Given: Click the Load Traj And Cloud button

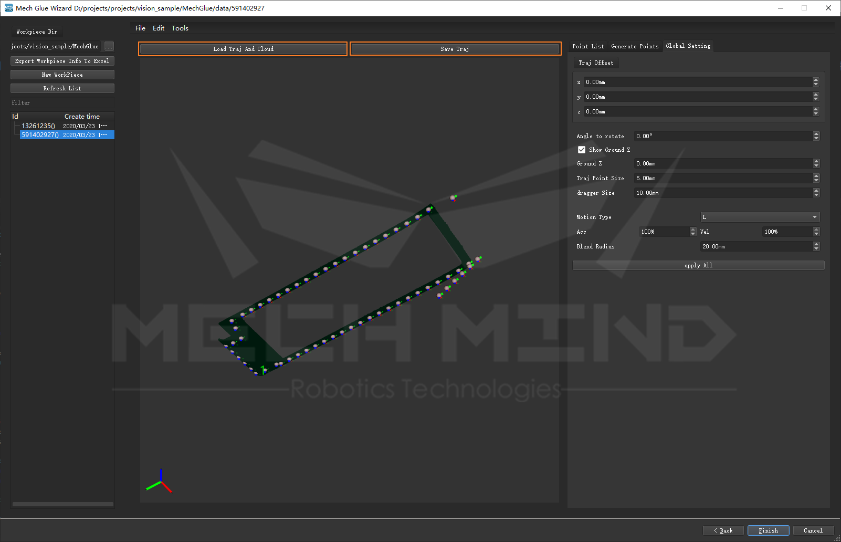Looking at the screenshot, I should [x=243, y=49].
